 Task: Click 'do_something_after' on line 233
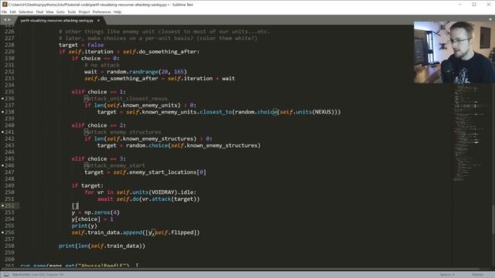coord(129,79)
